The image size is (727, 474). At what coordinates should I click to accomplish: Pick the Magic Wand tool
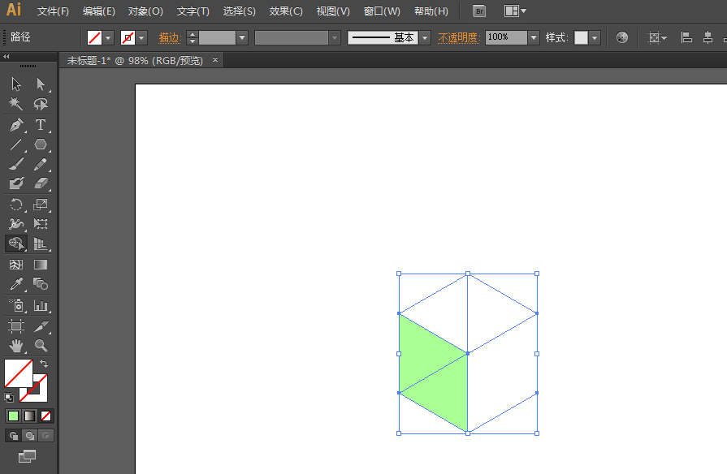tap(15, 105)
